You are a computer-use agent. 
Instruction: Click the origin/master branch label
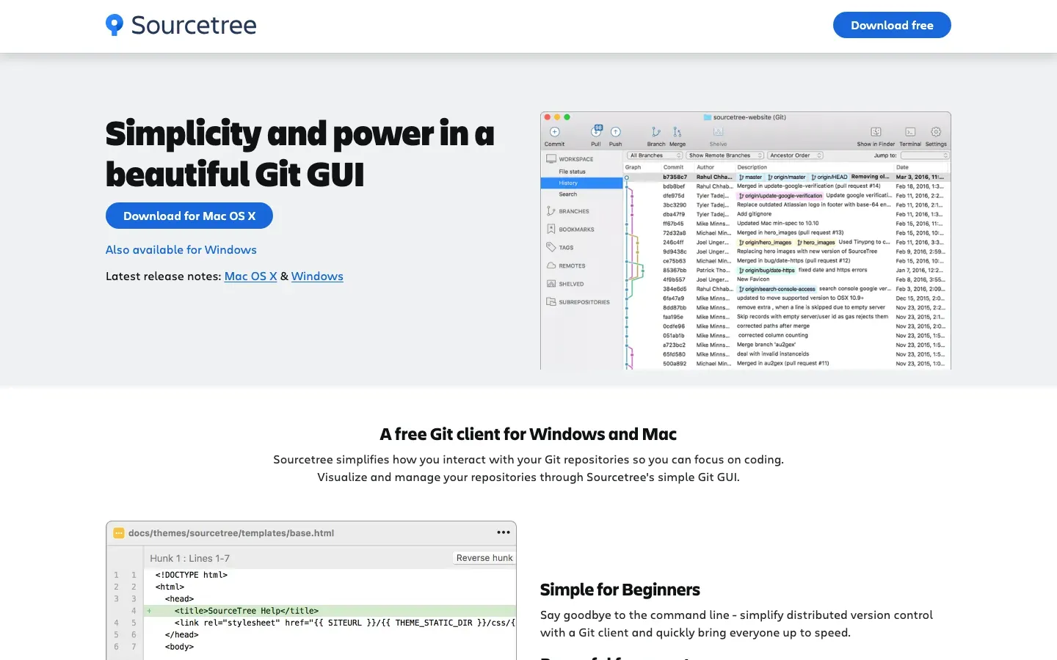pyautogui.click(x=787, y=177)
